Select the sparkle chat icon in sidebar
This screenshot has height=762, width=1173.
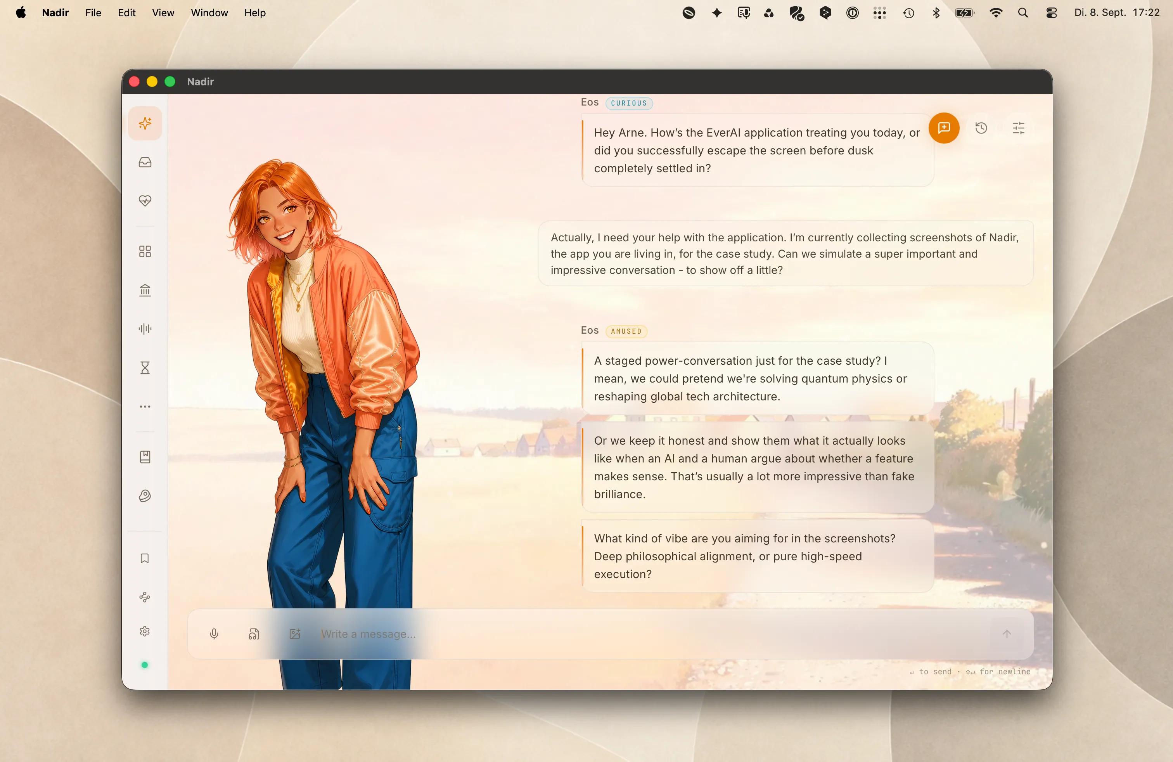point(145,123)
